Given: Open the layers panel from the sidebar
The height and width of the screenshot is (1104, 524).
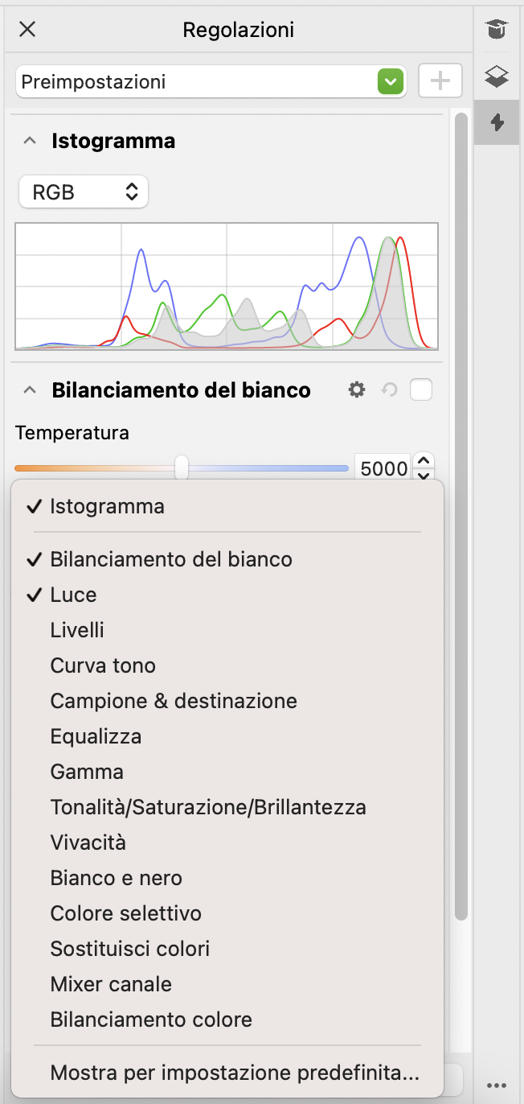Looking at the screenshot, I should point(497,77).
